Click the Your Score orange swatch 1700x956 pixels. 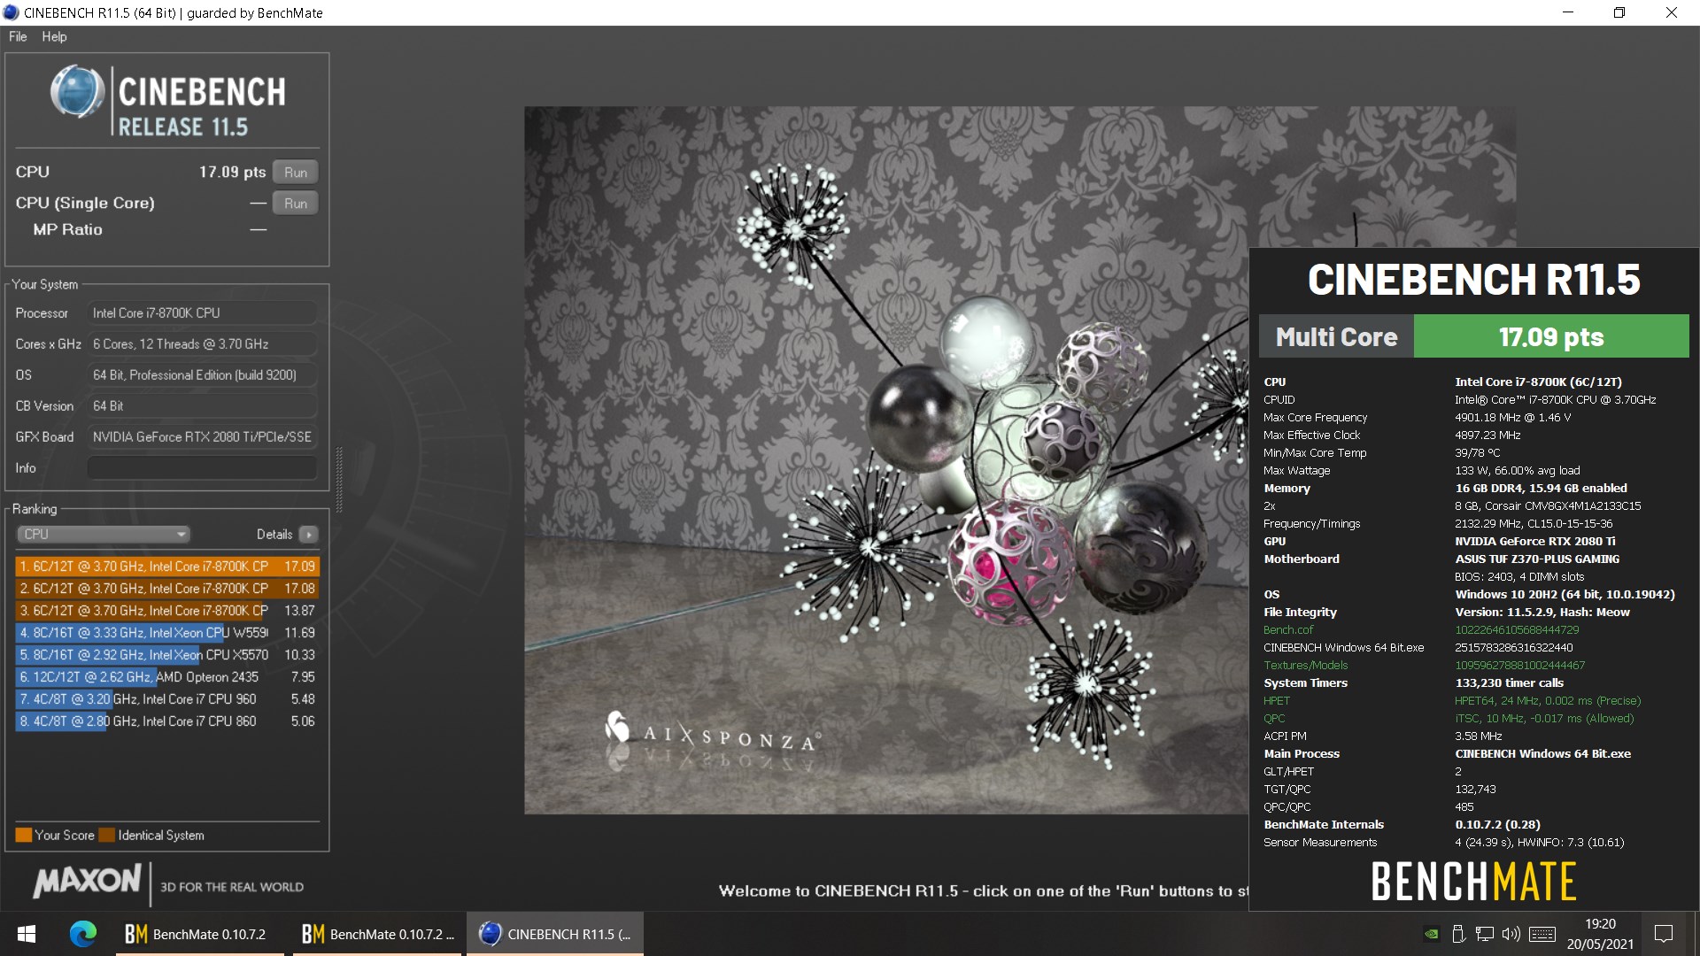24,835
